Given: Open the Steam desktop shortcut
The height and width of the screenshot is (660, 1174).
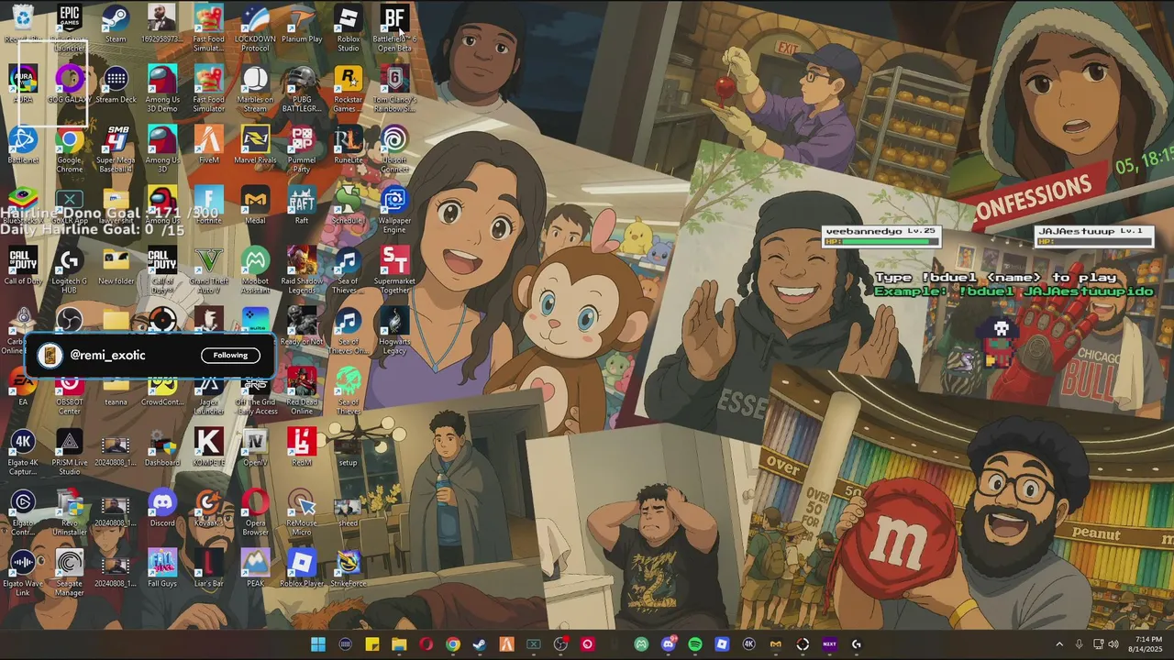Looking at the screenshot, I should (116, 24).
